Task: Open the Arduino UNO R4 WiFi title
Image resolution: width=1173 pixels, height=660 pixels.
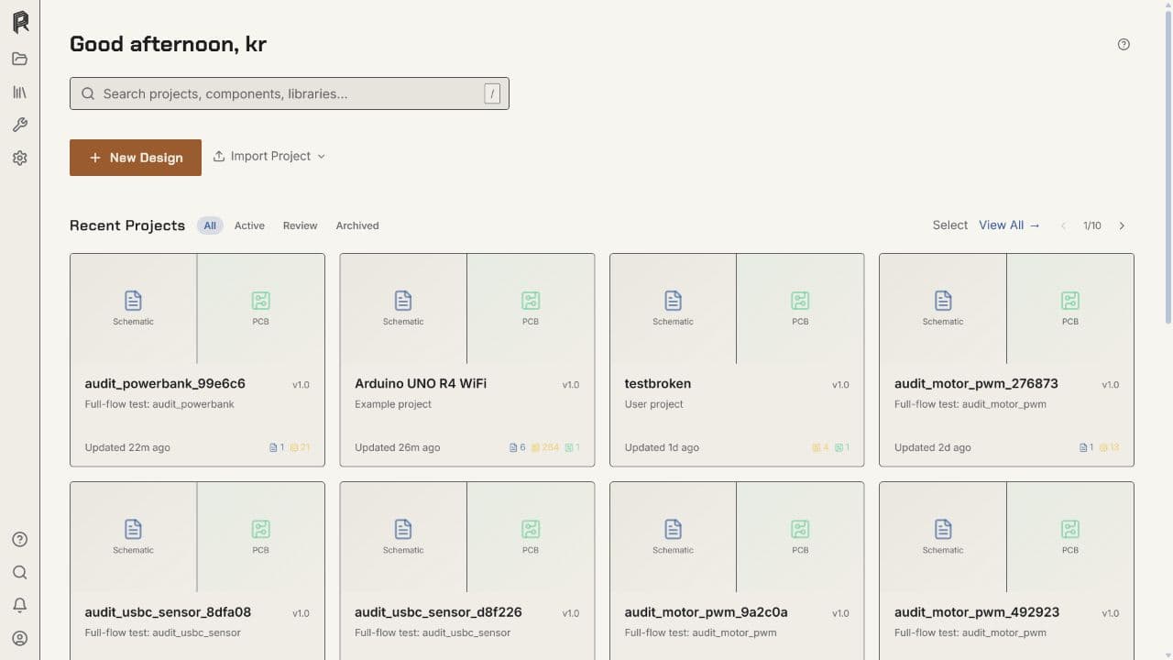Action: [421, 384]
